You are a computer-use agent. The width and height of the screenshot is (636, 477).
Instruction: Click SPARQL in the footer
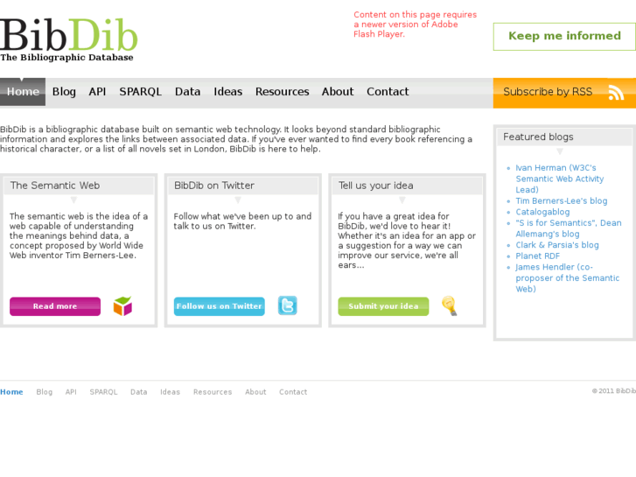[103, 392]
